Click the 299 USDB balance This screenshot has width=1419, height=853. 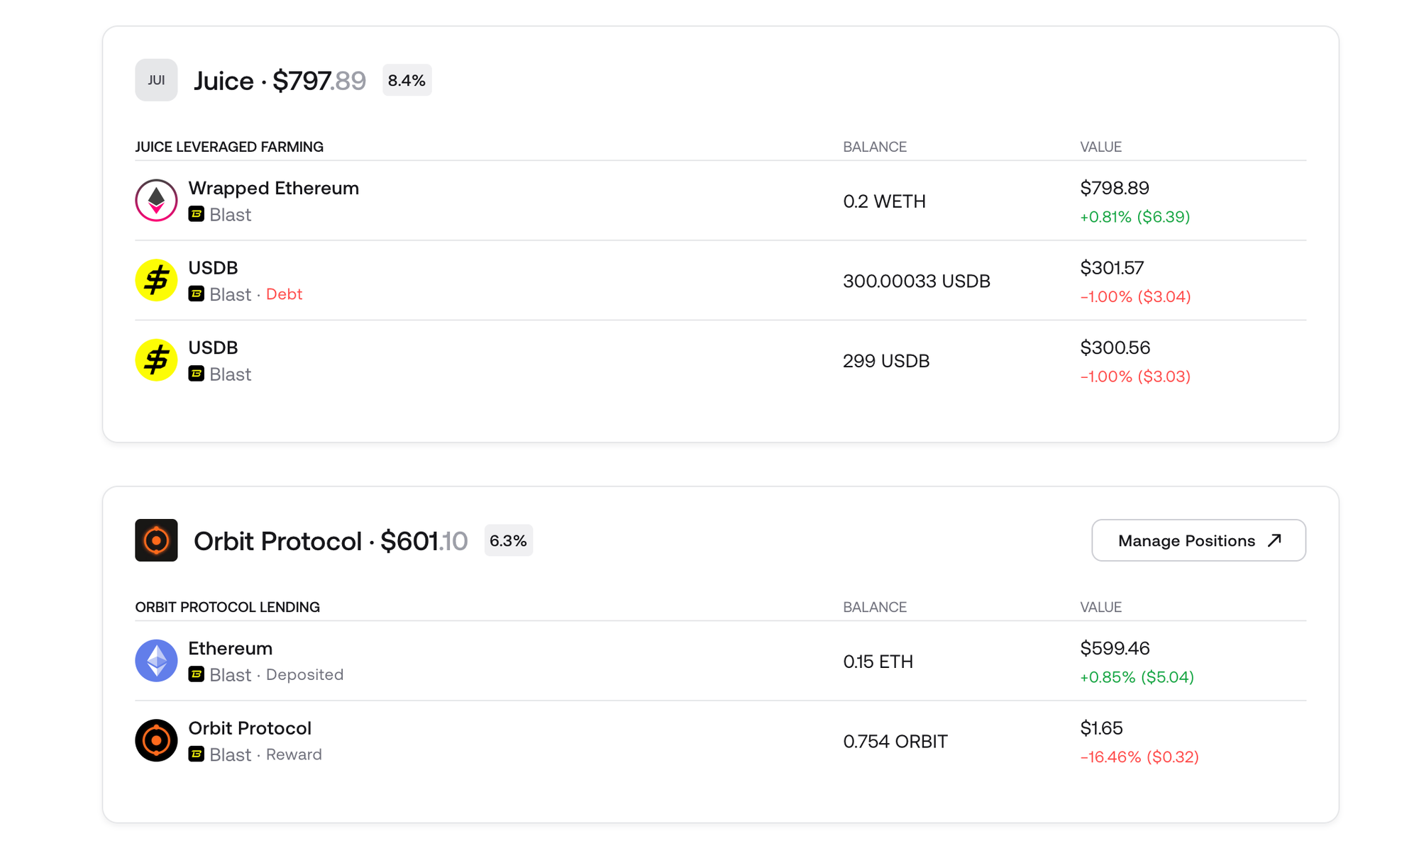tap(885, 361)
